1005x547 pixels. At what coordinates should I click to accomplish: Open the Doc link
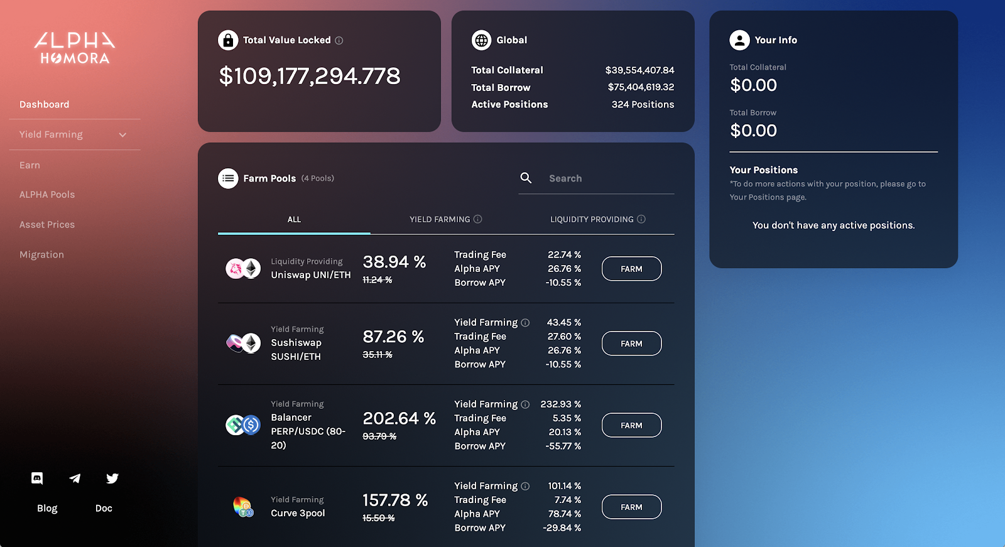coord(104,508)
